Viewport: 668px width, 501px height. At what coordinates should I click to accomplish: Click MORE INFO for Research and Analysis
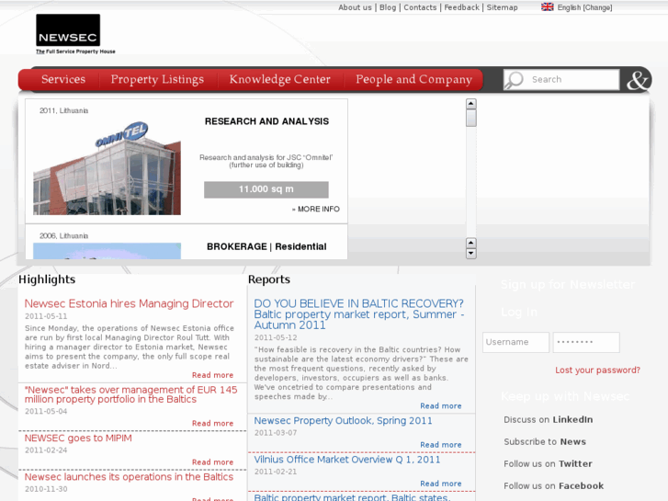[x=316, y=209]
